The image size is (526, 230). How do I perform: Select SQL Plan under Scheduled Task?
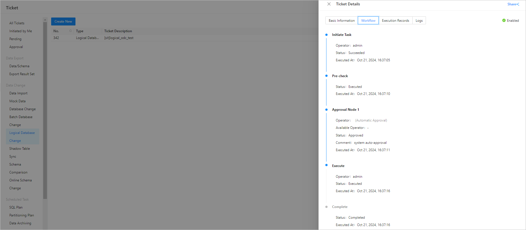point(16,207)
